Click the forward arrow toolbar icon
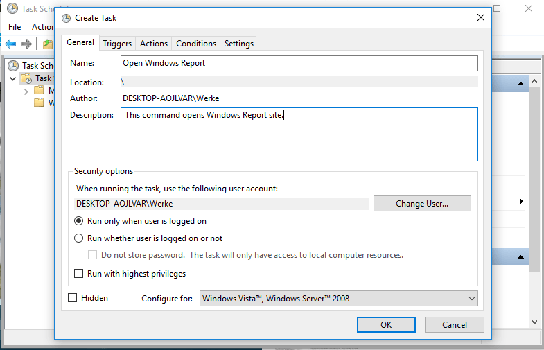This screenshot has width=544, height=350. (x=26, y=44)
